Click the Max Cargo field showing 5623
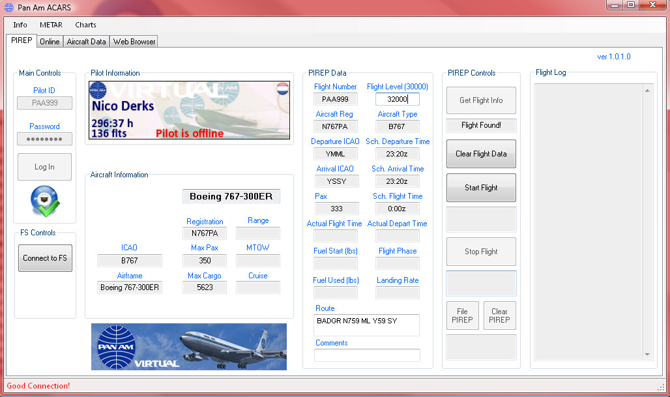670x397 pixels. (x=205, y=287)
